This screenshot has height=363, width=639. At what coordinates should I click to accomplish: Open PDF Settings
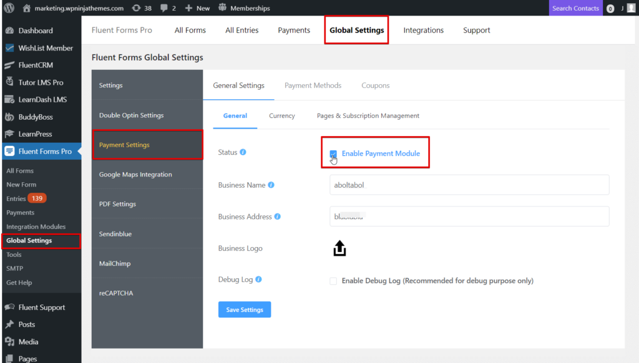tap(147, 204)
